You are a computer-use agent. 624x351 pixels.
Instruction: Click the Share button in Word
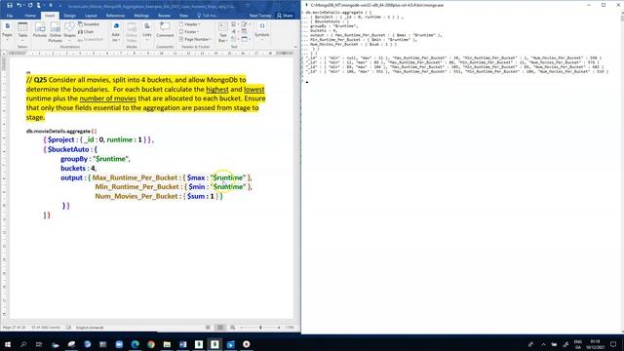coord(285,16)
